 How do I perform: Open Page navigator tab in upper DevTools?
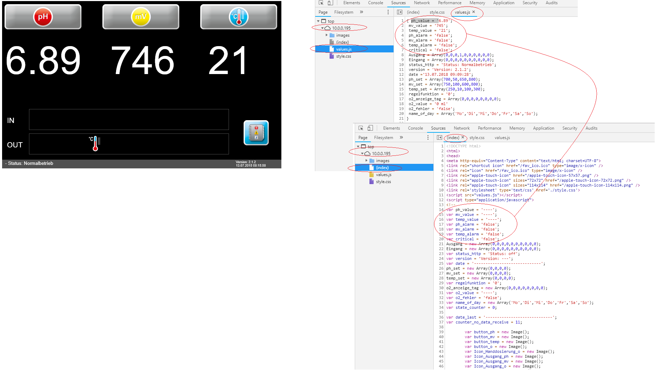(x=323, y=12)
